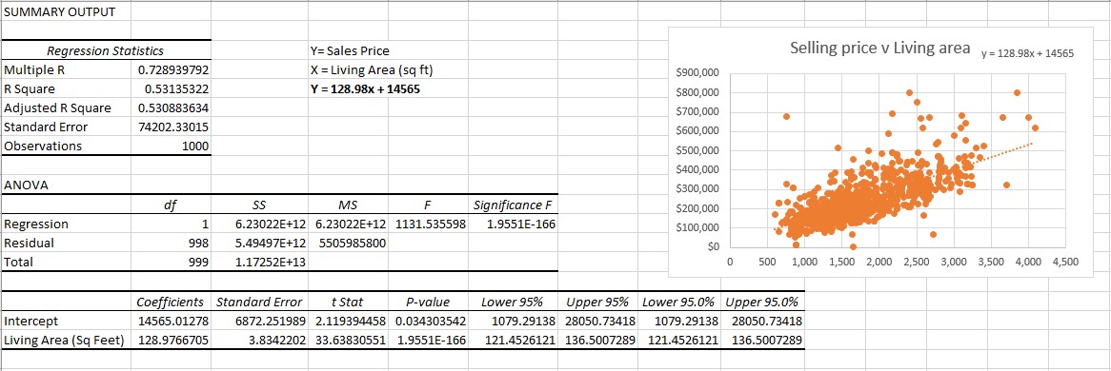Click the X = Living Area (sq ft) cell
Screen dimensions: 1111x371
click(x=372, y=70)
